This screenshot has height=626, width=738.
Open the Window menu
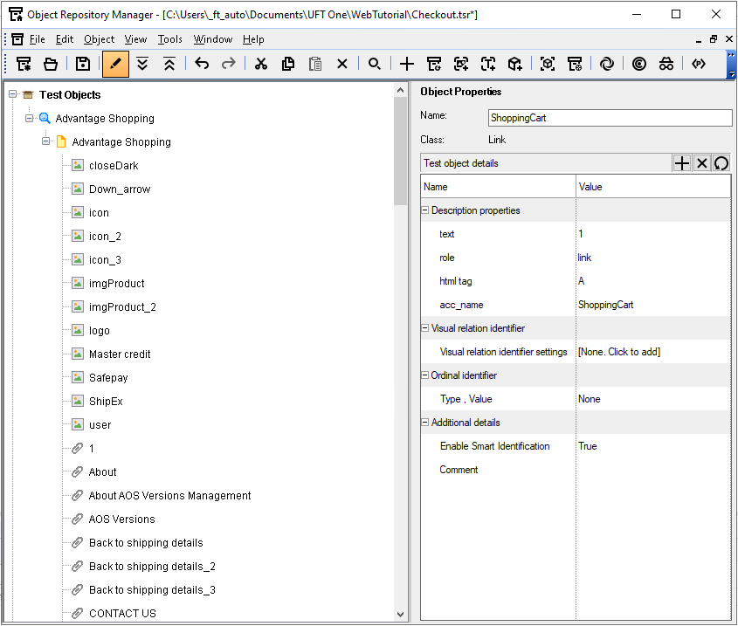click(213, 39)
